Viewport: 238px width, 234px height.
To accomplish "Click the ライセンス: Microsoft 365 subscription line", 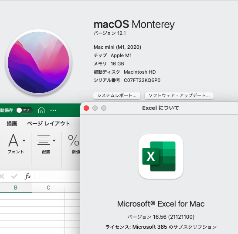I will point(161,227).
